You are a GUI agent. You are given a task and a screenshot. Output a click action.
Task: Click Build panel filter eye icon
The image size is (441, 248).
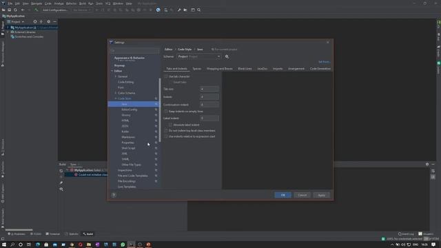tap(61, 189)
